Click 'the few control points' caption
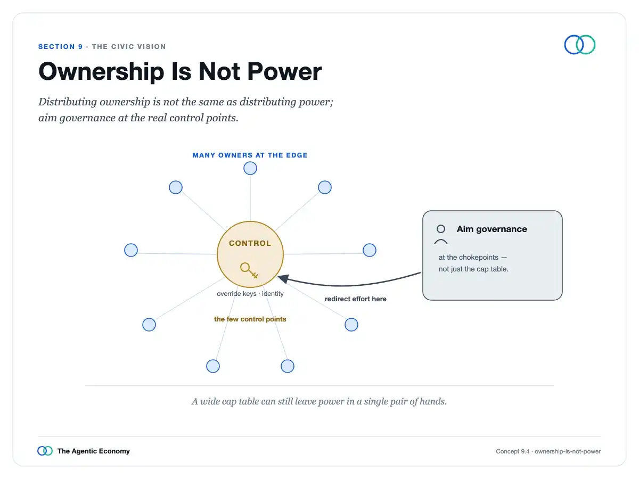This screenshot has width=639, height=479. click(250, 319)
